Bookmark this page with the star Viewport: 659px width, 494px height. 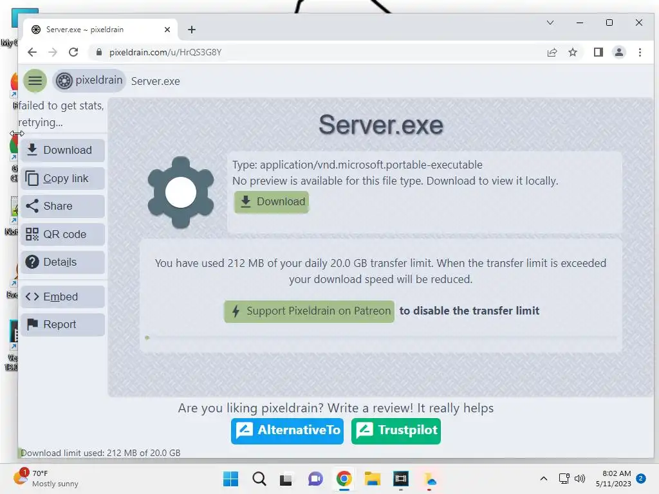[572, 52]
